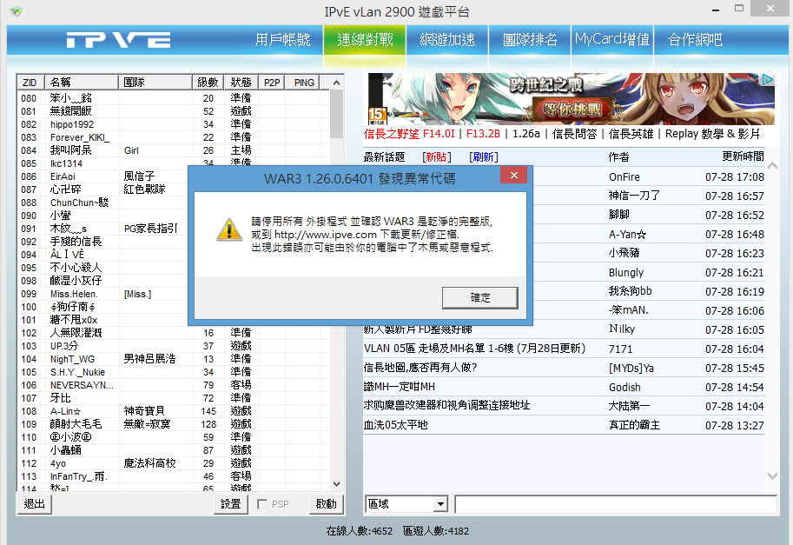Click the topics list scroll down arrow

(772, 475)
